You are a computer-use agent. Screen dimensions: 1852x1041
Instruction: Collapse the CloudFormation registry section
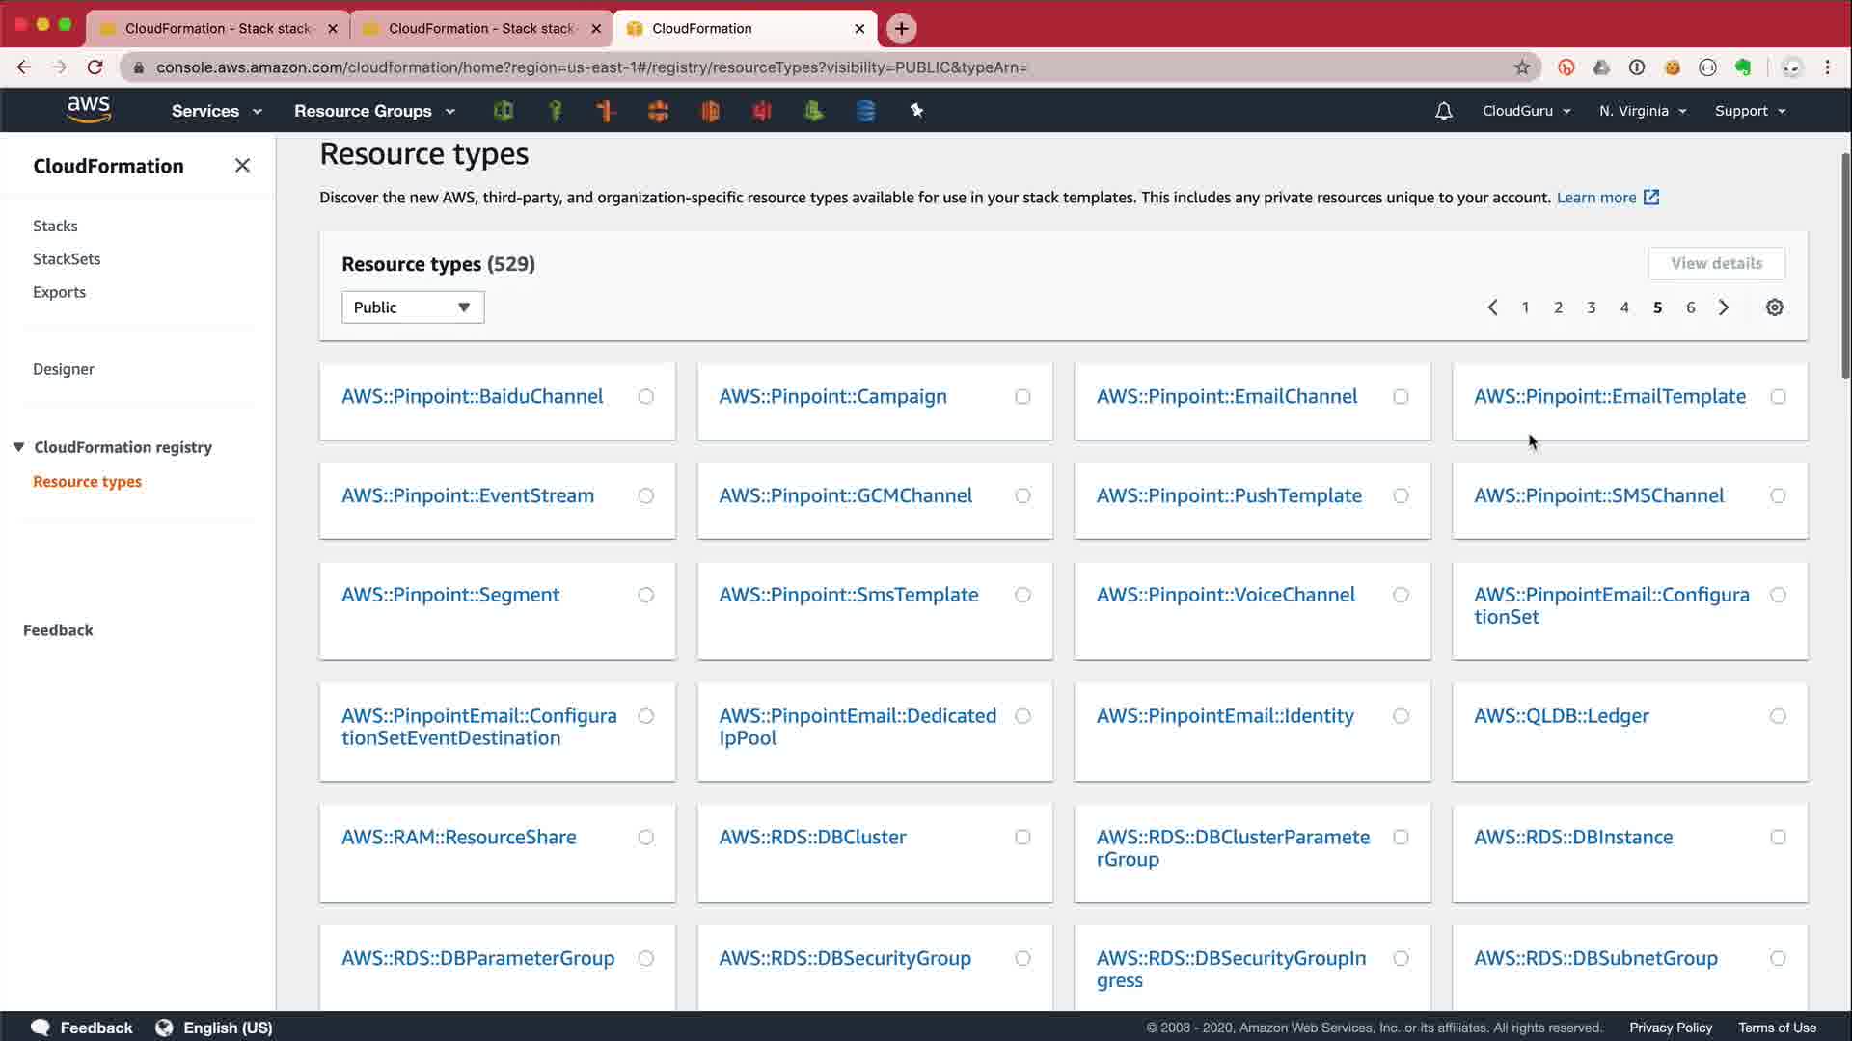tap(18, 447)
